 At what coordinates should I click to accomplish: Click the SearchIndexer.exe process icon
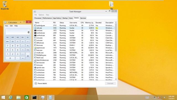[x=35, y=60]
